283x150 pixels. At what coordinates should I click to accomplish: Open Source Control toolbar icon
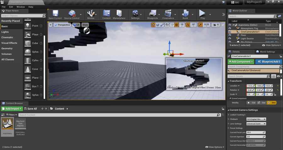72,14
